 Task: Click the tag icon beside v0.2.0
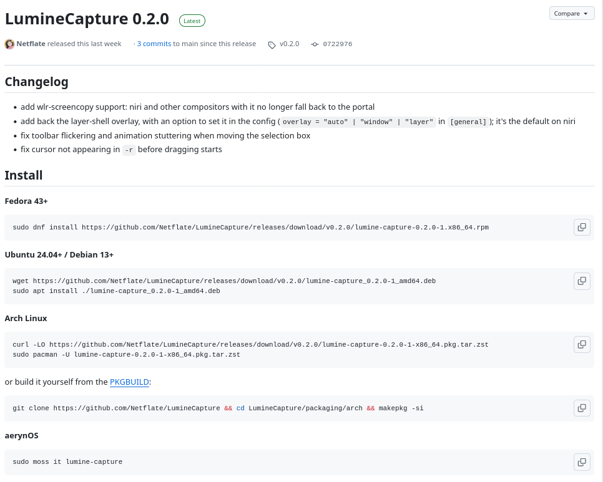[x=272, y=45]
